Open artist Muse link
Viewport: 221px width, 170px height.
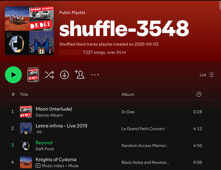[73, 166]
